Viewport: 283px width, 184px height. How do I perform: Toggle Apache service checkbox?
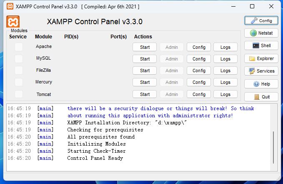pos(19,47)
